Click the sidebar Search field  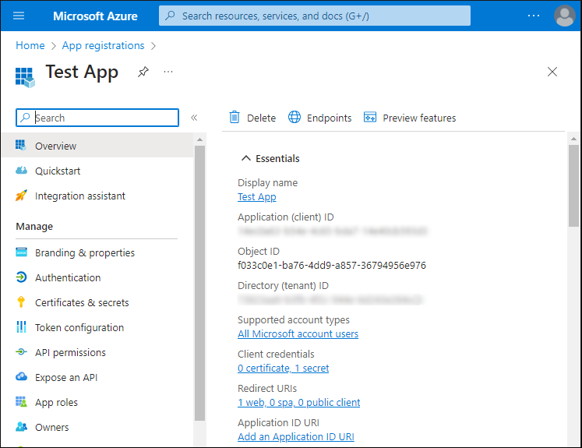[x=97, y=118]
